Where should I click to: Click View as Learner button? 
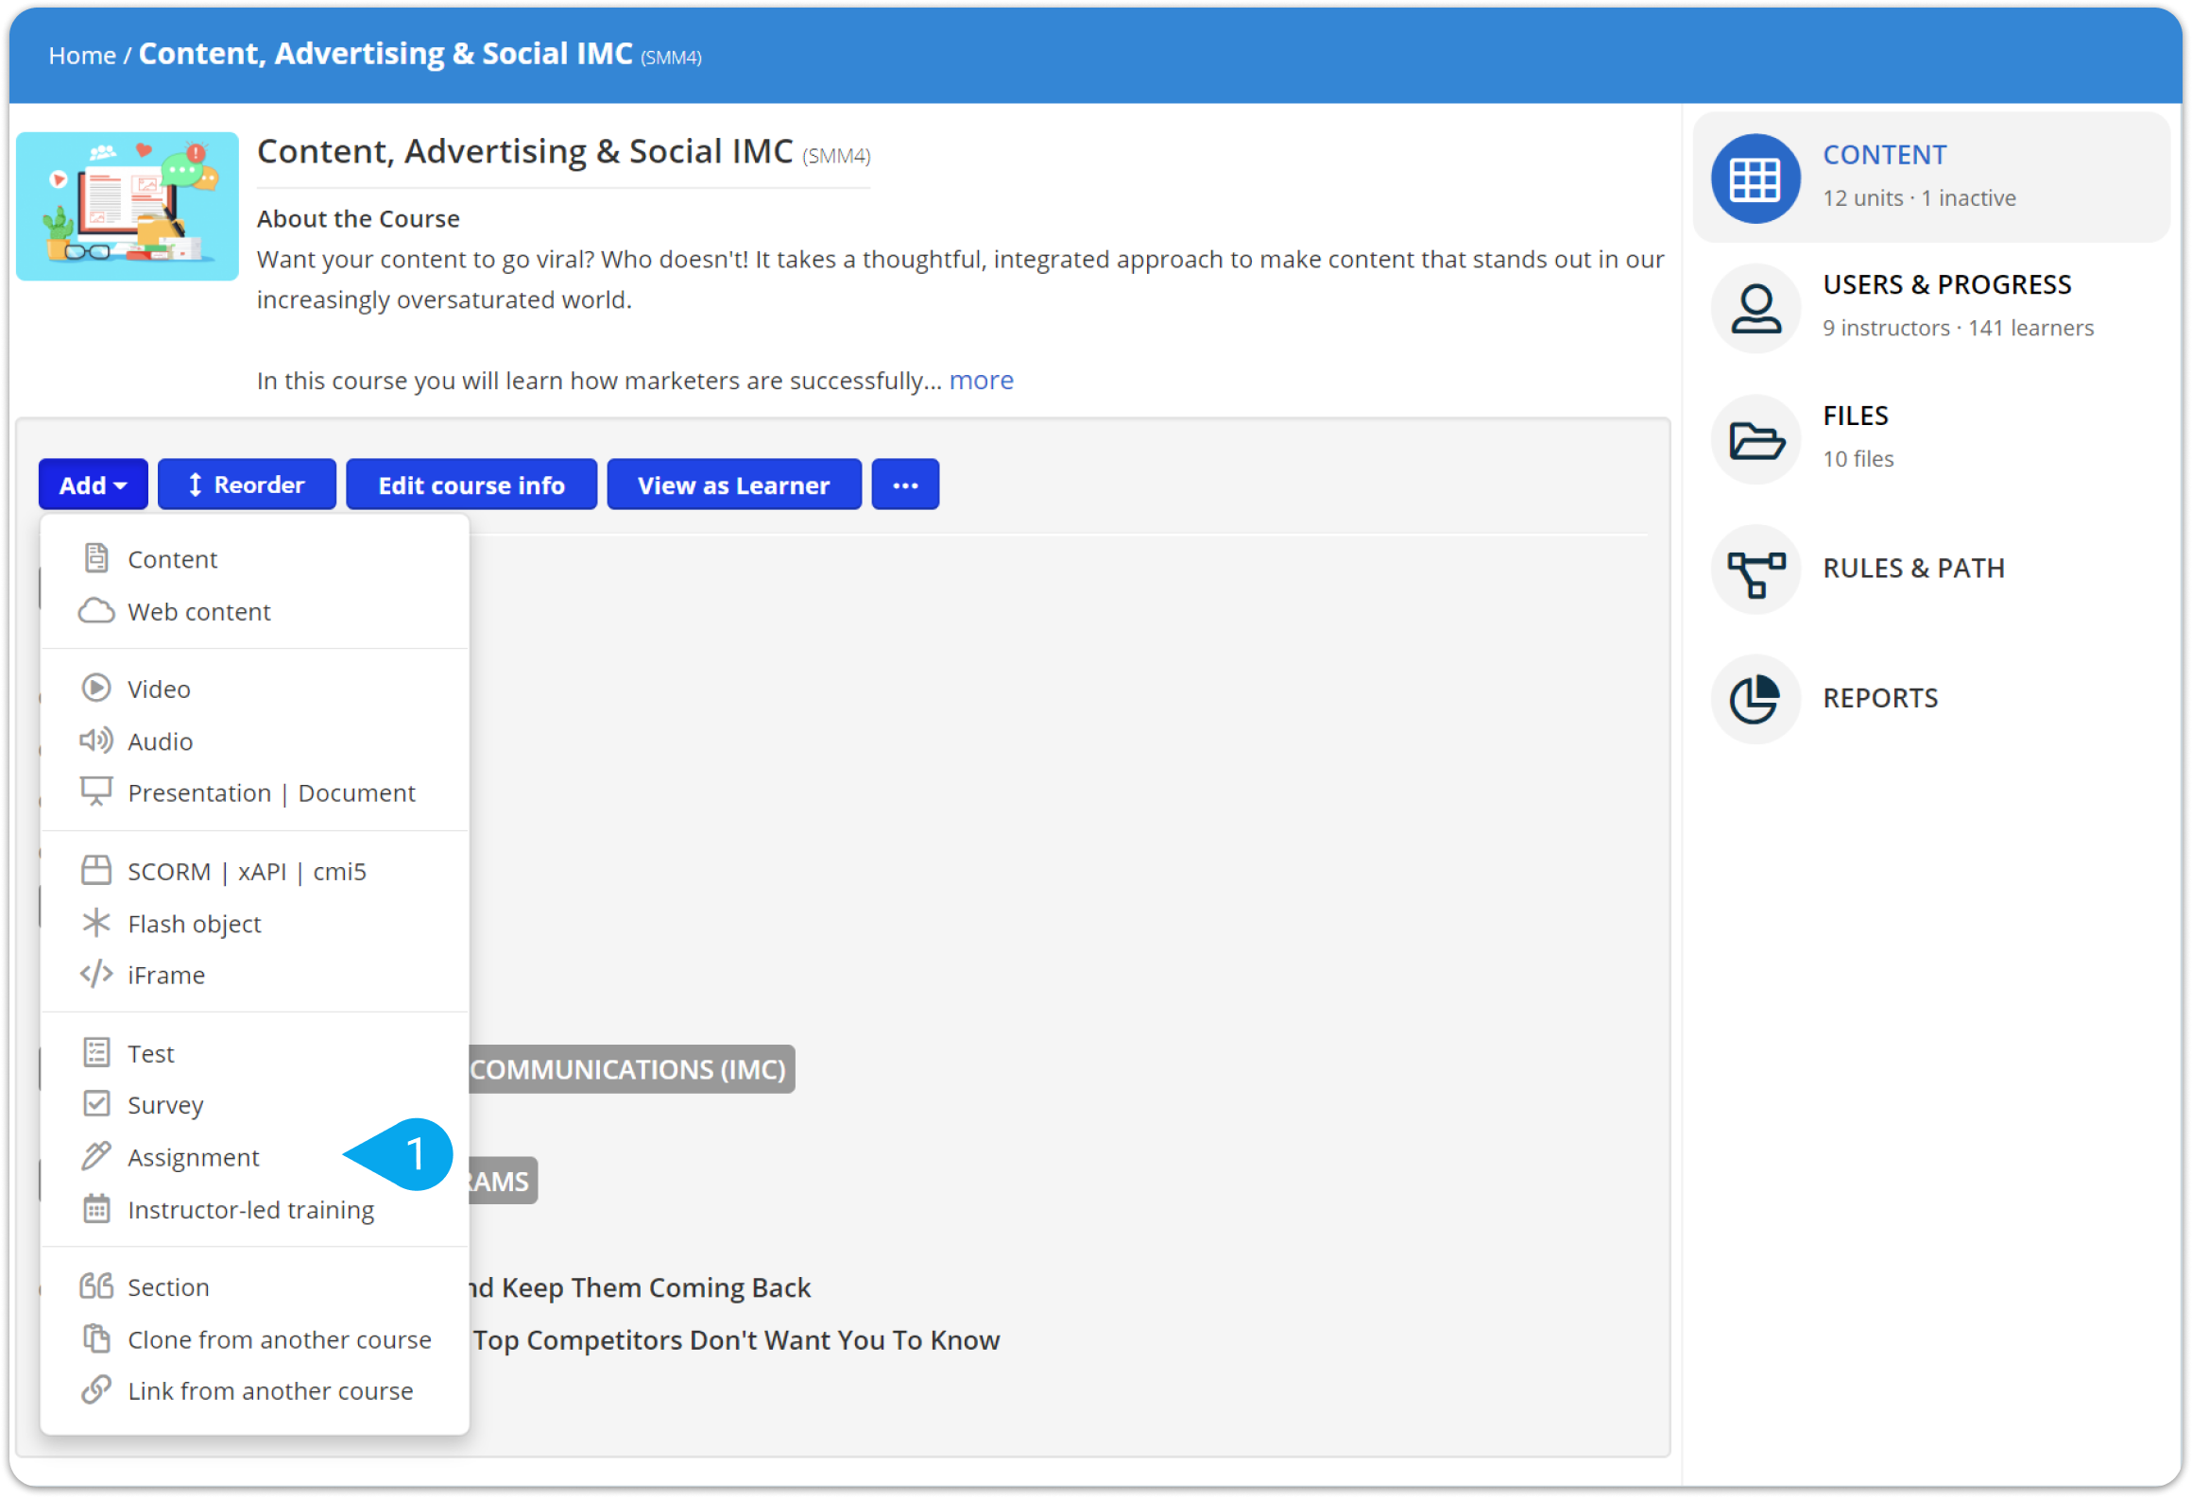coord(733,485)
